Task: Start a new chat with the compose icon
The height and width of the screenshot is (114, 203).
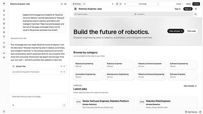Action: coord(65,4)
